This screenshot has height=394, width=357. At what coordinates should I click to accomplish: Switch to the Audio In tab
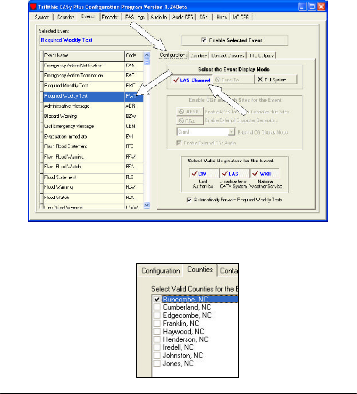[x=159, y=17]
